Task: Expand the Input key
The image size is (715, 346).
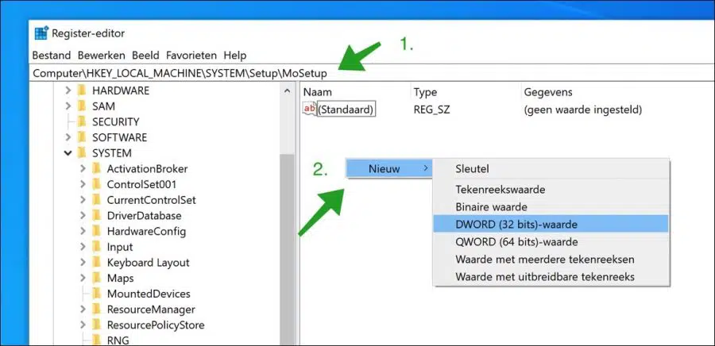Action: (x=83, y=248)
